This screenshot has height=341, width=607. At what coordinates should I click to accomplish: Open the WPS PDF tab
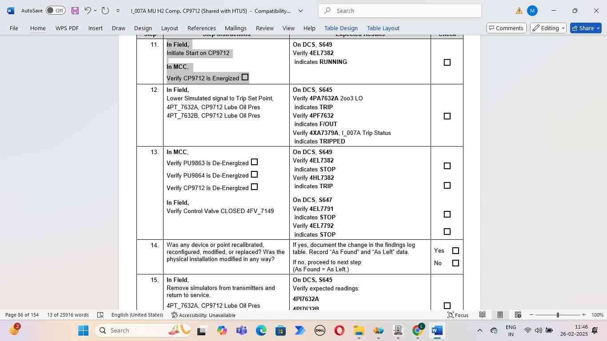67,28
